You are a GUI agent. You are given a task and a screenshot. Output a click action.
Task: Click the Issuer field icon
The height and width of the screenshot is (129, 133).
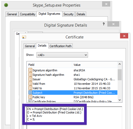click(30, 79)
